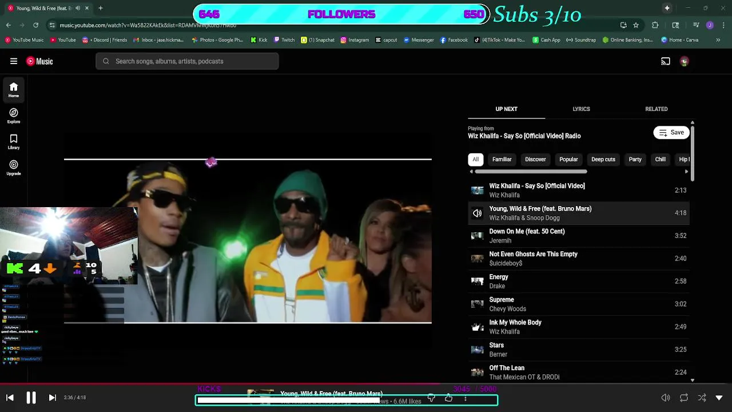Select the All filter chip
The width and height of the screenshot is (732, 412).
click(475, 159)
